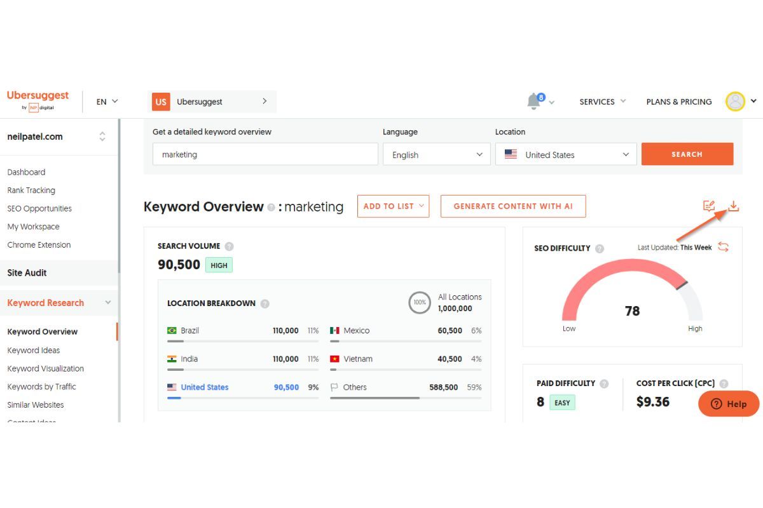The height and width of the screenshot is (508, 763).
Task: Click the Brazil 110,000 volume value
Action: (x=285, y=331)
